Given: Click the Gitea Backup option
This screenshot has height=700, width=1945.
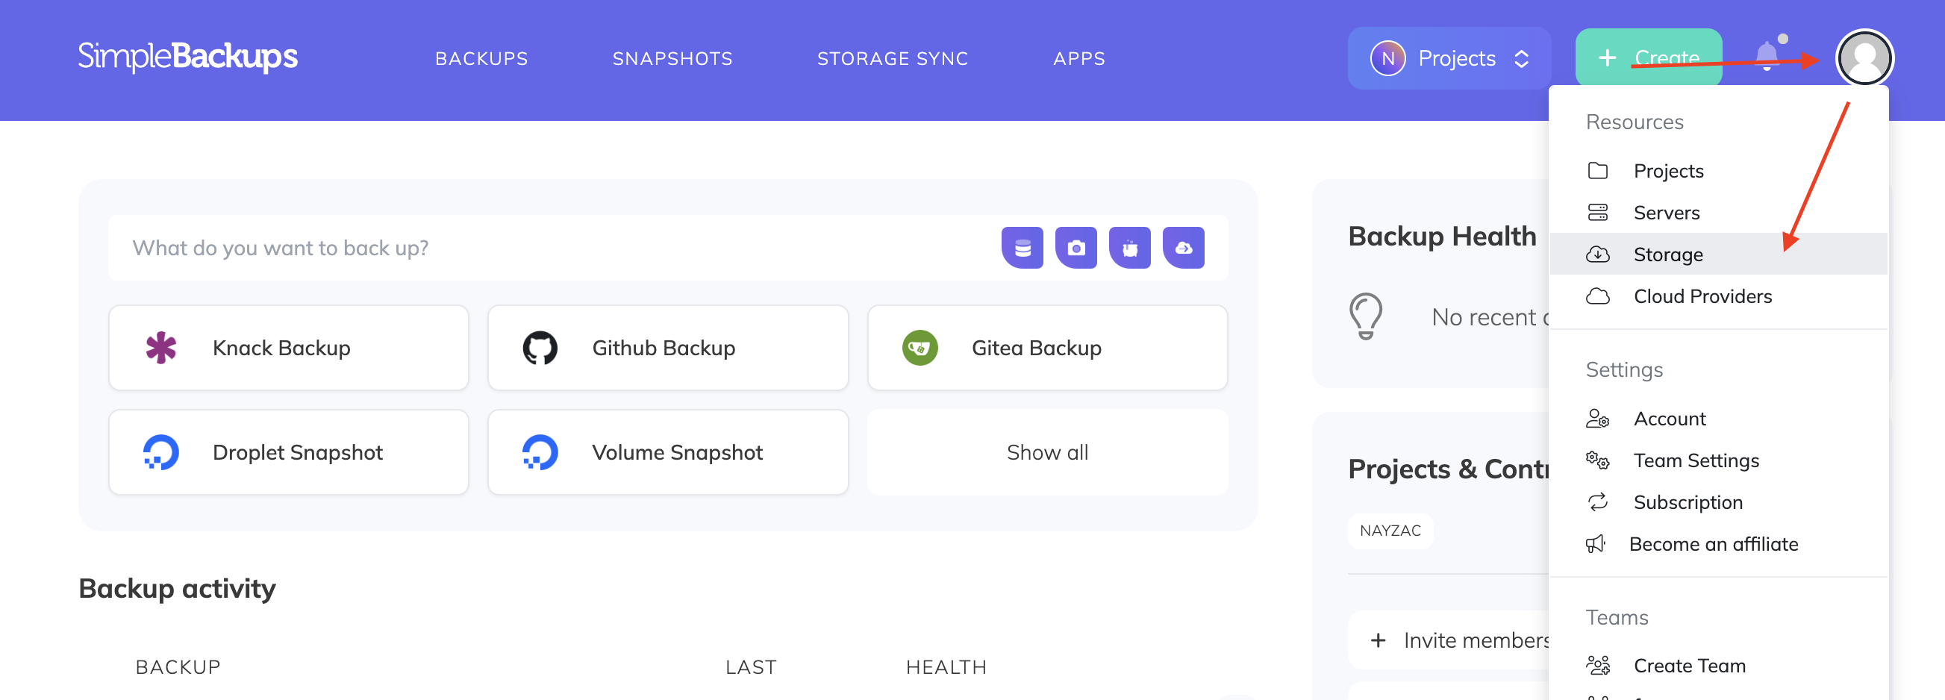Looking at the screenshot, I should pyautogui.click(x=1048, y=347).
